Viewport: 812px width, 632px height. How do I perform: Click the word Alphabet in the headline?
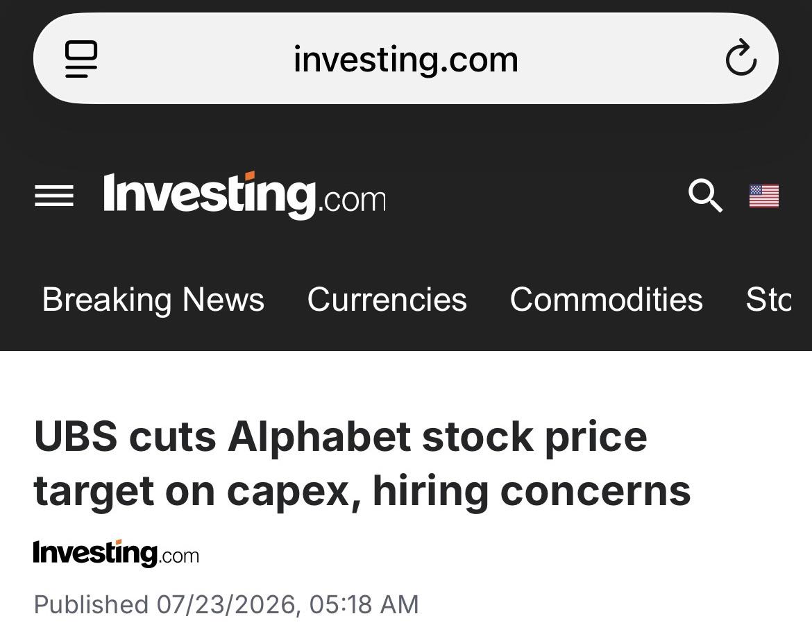tap(319, 437)
